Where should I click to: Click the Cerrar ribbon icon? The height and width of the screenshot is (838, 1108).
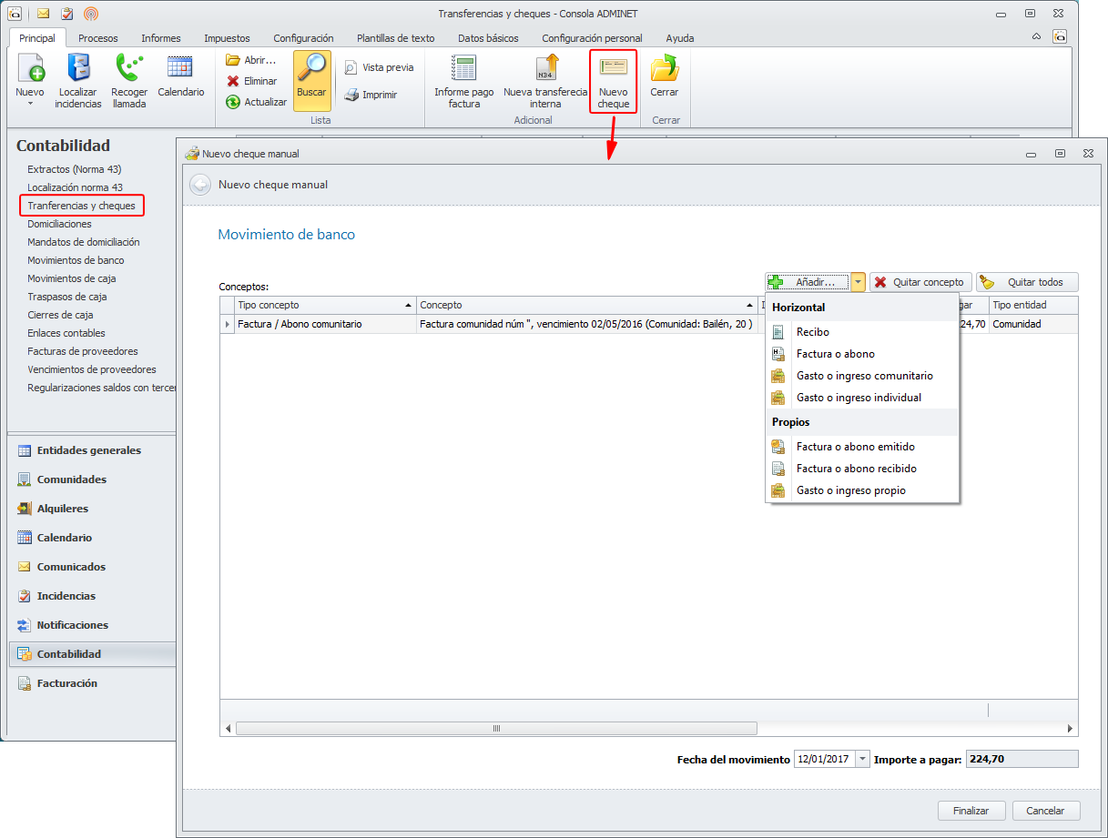(x=664, y=68)
